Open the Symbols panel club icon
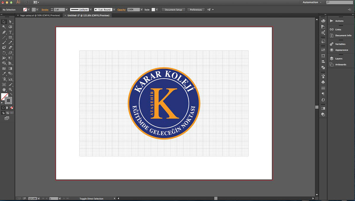This screenshot has width=355, height=201. (323, 82)
